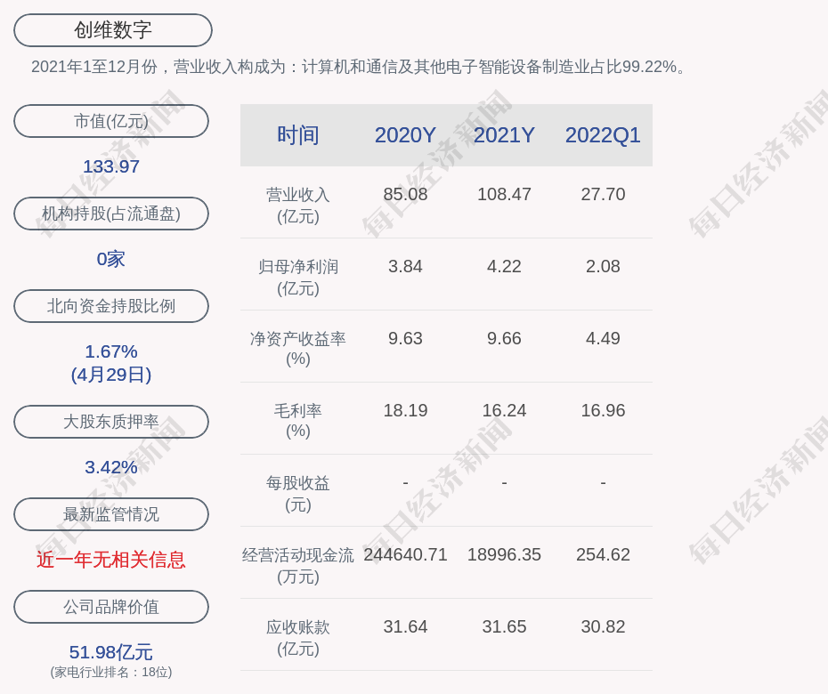Image resolution: width=828 pixels, height=694 pixels.
Task: Select 2021Y revenue 108.47
Action: (x=504, y=194)
